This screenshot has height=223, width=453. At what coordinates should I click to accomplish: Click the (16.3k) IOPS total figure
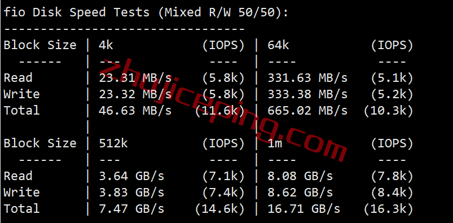388,209
